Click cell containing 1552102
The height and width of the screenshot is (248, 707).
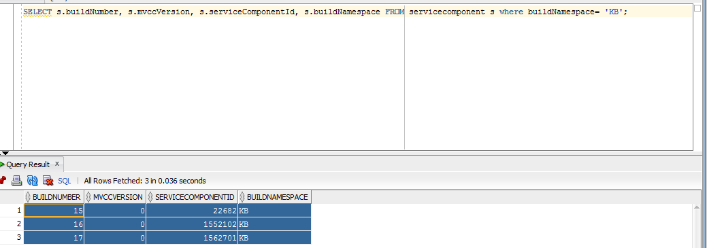click(192, 224)
